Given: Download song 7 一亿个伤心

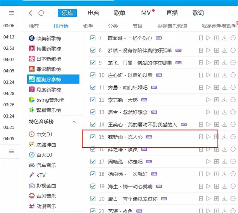Looking at the screenshot, I should (225, 38).
